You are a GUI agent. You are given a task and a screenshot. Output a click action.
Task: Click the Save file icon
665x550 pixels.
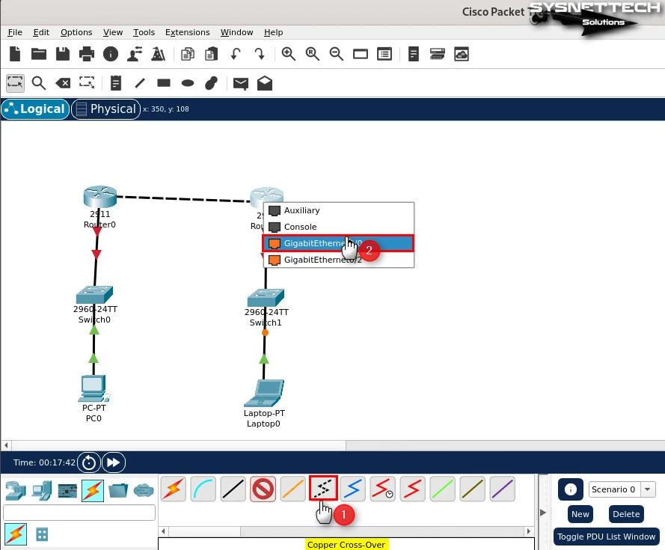click(63, 54)
